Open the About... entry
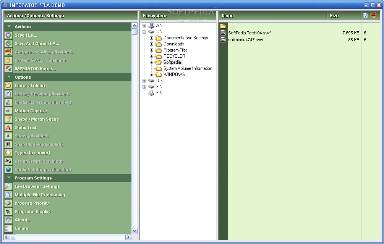Image resolution: width=384 pixels, height=244 pixels. (x=23, y=220)
